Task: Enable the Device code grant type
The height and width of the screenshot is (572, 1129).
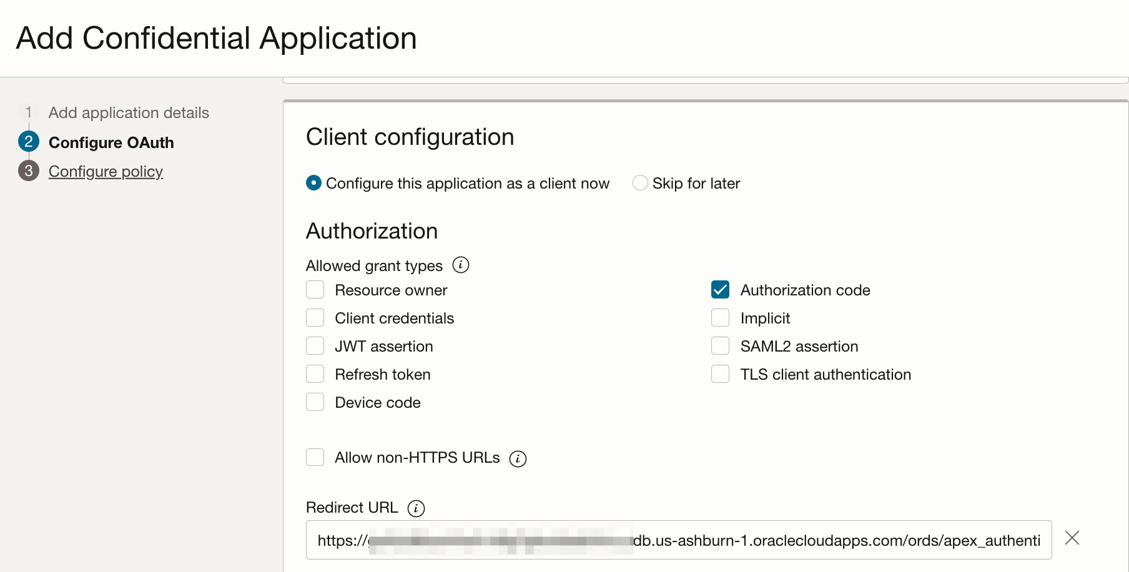Action: click(315, 402)
